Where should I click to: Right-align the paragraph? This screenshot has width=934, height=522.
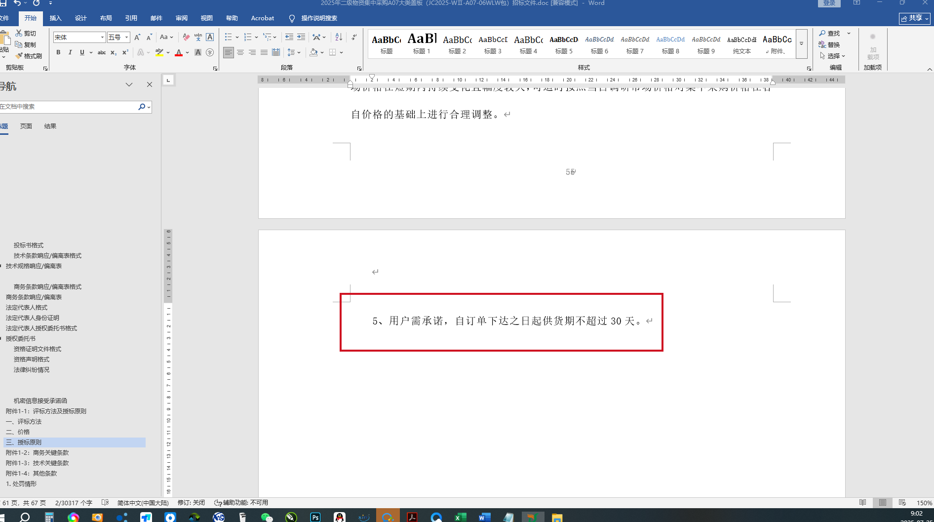(x=252, y=52)
